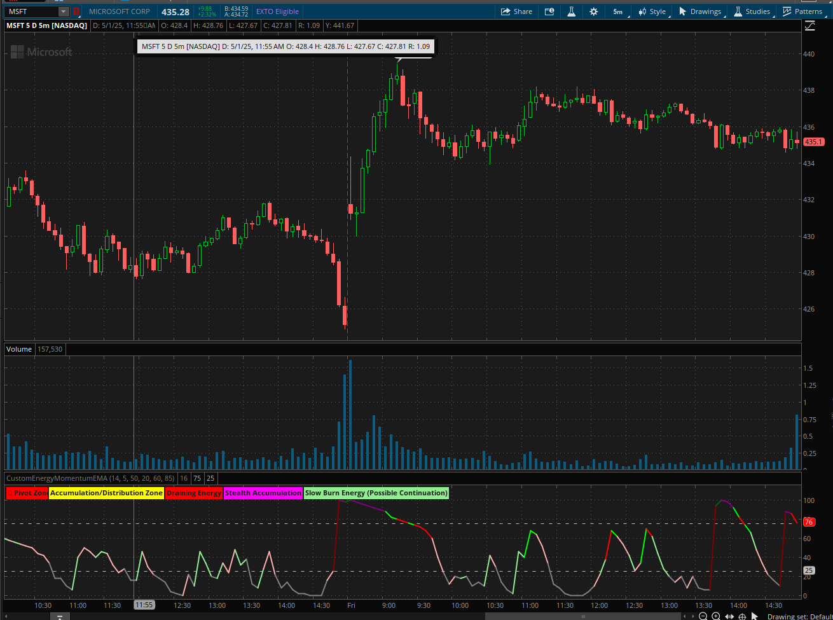Open the calendar events icon
833x620 pixels.
549,11
